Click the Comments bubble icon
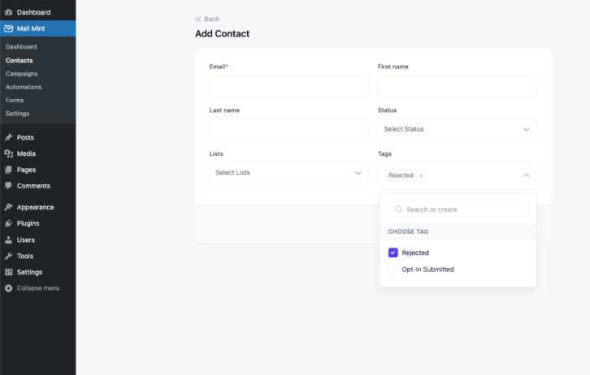590x375 pixels. pos(8,186)
